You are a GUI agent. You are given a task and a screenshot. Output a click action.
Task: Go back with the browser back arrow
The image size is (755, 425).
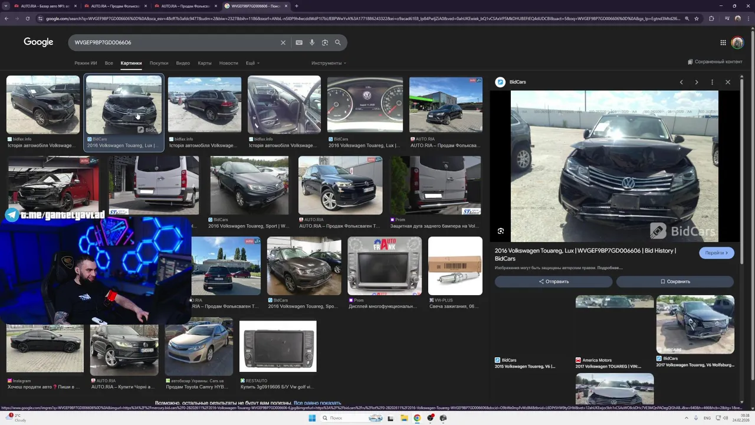tap(6, 18)
